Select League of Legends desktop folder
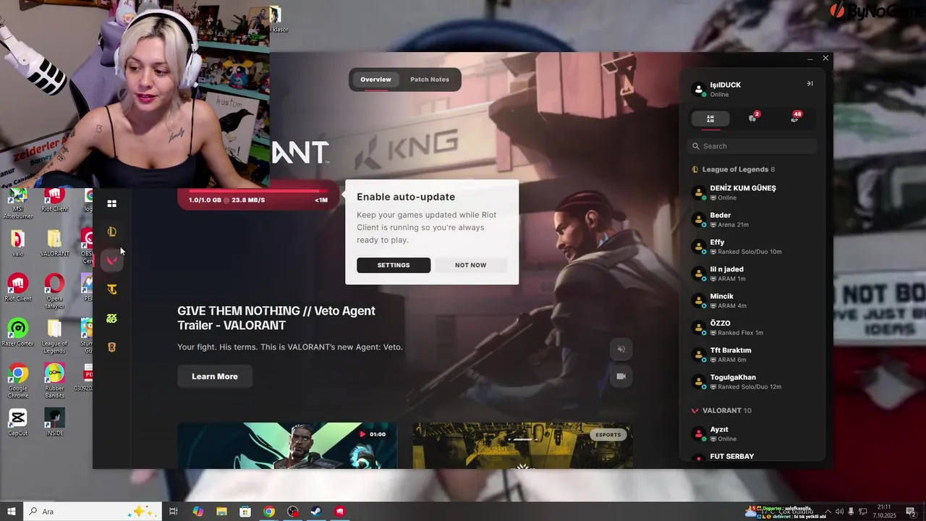926x521 pixels. 54,336
